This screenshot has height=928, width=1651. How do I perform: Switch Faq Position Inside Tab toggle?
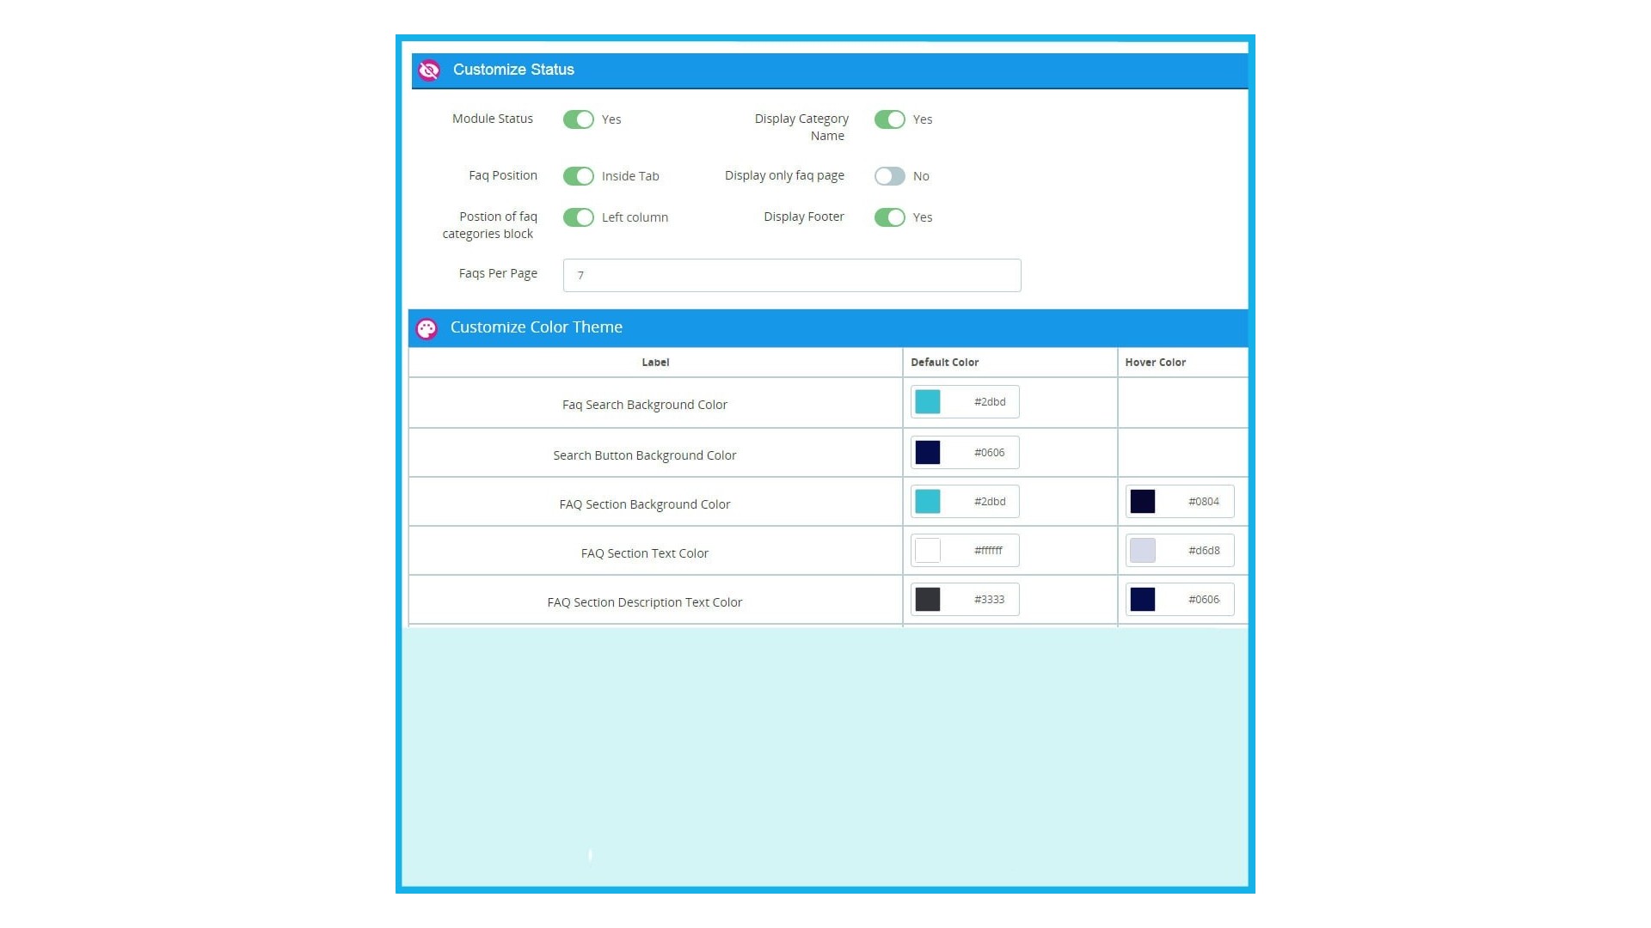[x=579, y=176]
